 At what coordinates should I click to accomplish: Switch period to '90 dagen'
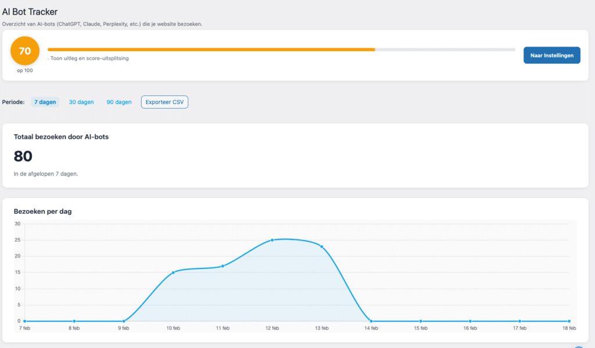point(119,102)
